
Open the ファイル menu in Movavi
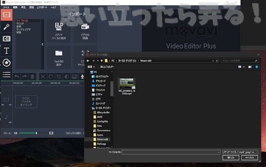pos(6,7)
